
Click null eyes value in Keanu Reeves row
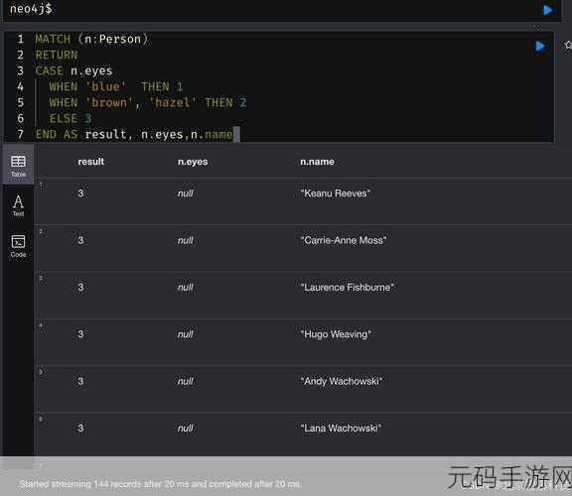click(186, 193)
